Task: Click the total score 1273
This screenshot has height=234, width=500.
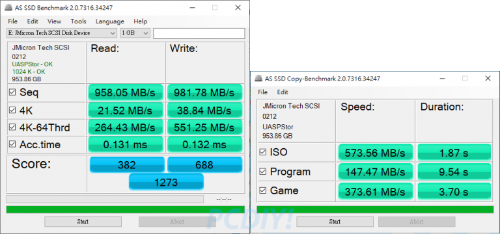Action: [166, 182]
